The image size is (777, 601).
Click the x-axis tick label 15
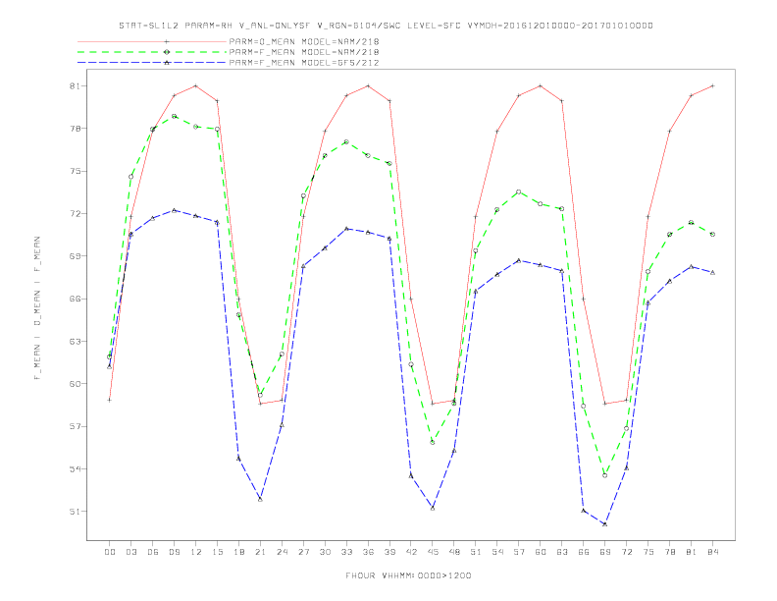coord(217,552)
